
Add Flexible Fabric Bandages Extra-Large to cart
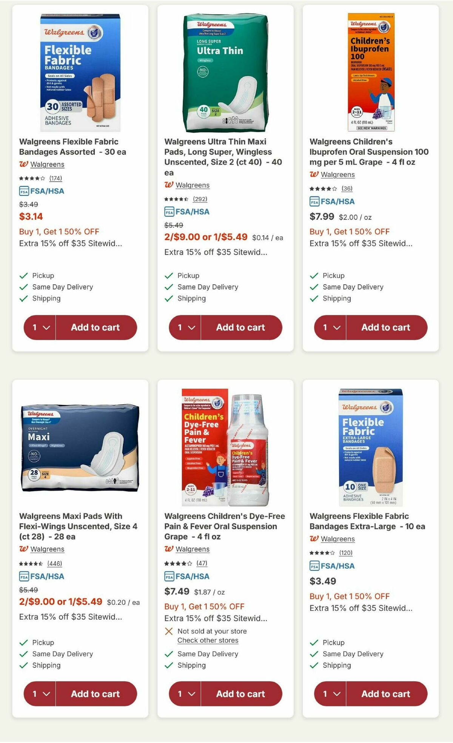point(386,694)
